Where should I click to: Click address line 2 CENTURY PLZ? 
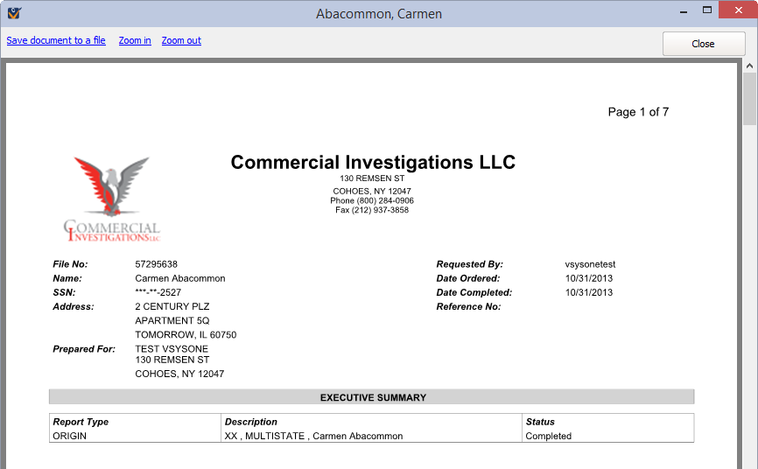coord(172,306)
